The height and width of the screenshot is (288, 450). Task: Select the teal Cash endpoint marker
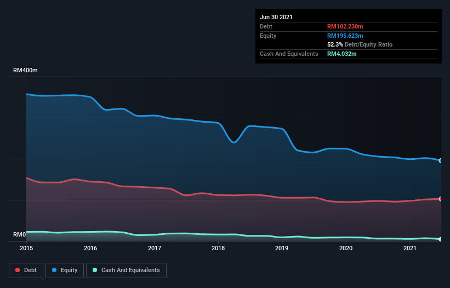point(441,239)
